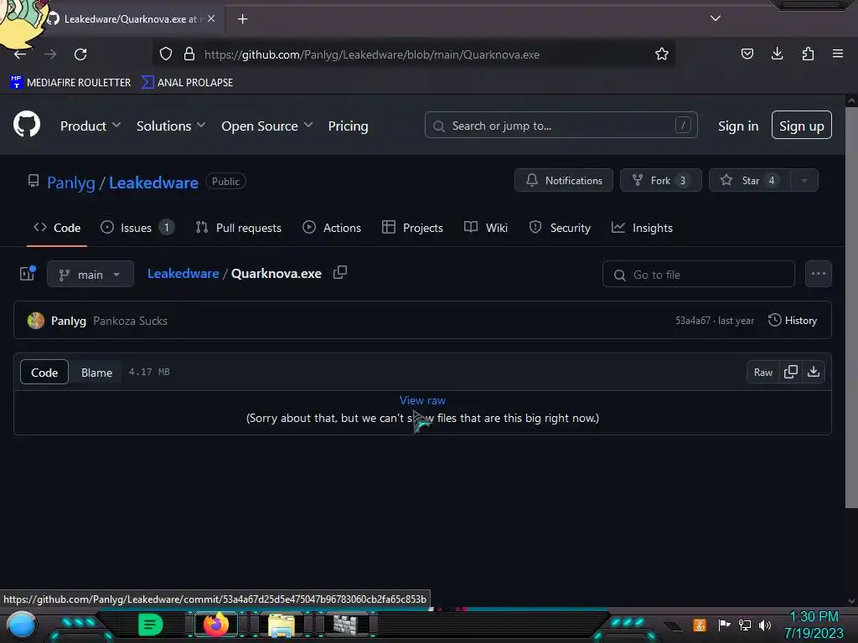Open the MEDIAFIRE ROULETTER bookmark
The height and width of the screenshot is (643, 858).
(x=70, y=83)
